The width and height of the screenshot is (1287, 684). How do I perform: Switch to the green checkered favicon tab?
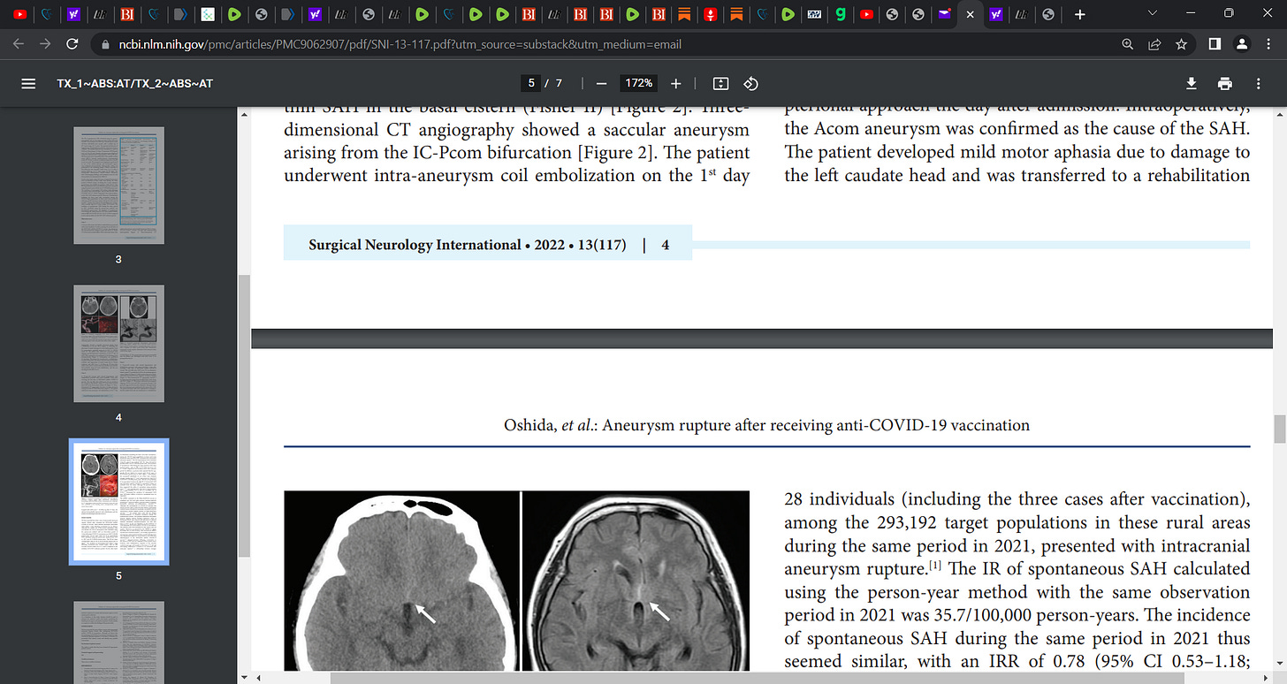[x=206, y=14]
